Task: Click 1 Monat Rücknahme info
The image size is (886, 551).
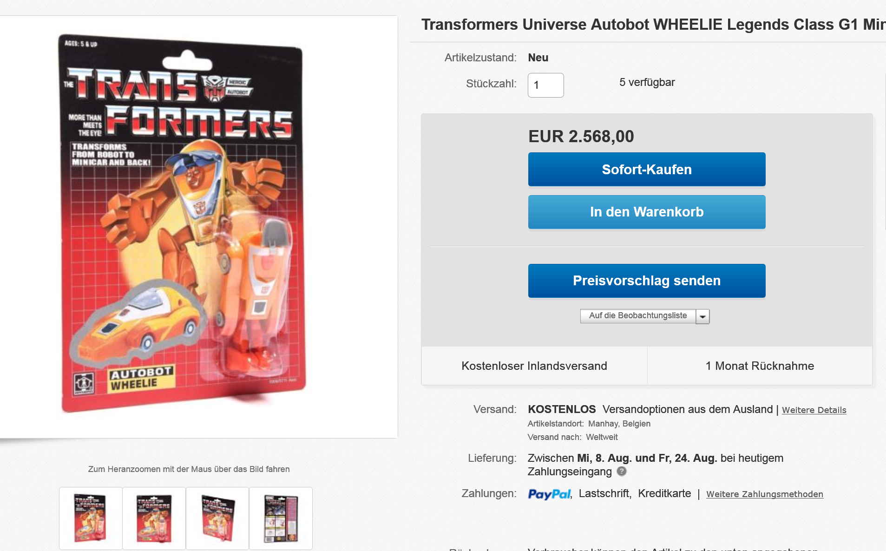Action: [x=760, y=366]
